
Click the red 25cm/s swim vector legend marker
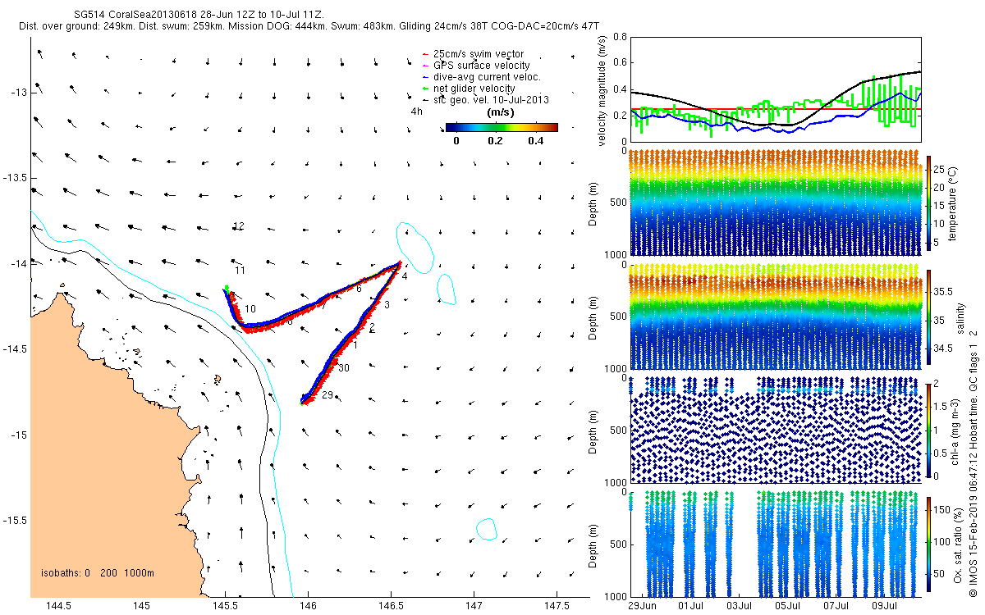pos(424,54)
